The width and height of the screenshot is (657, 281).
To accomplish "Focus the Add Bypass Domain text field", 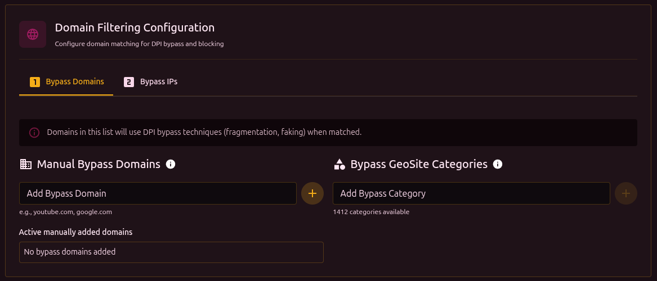I will pyautogui.click(x=158, y=193).
